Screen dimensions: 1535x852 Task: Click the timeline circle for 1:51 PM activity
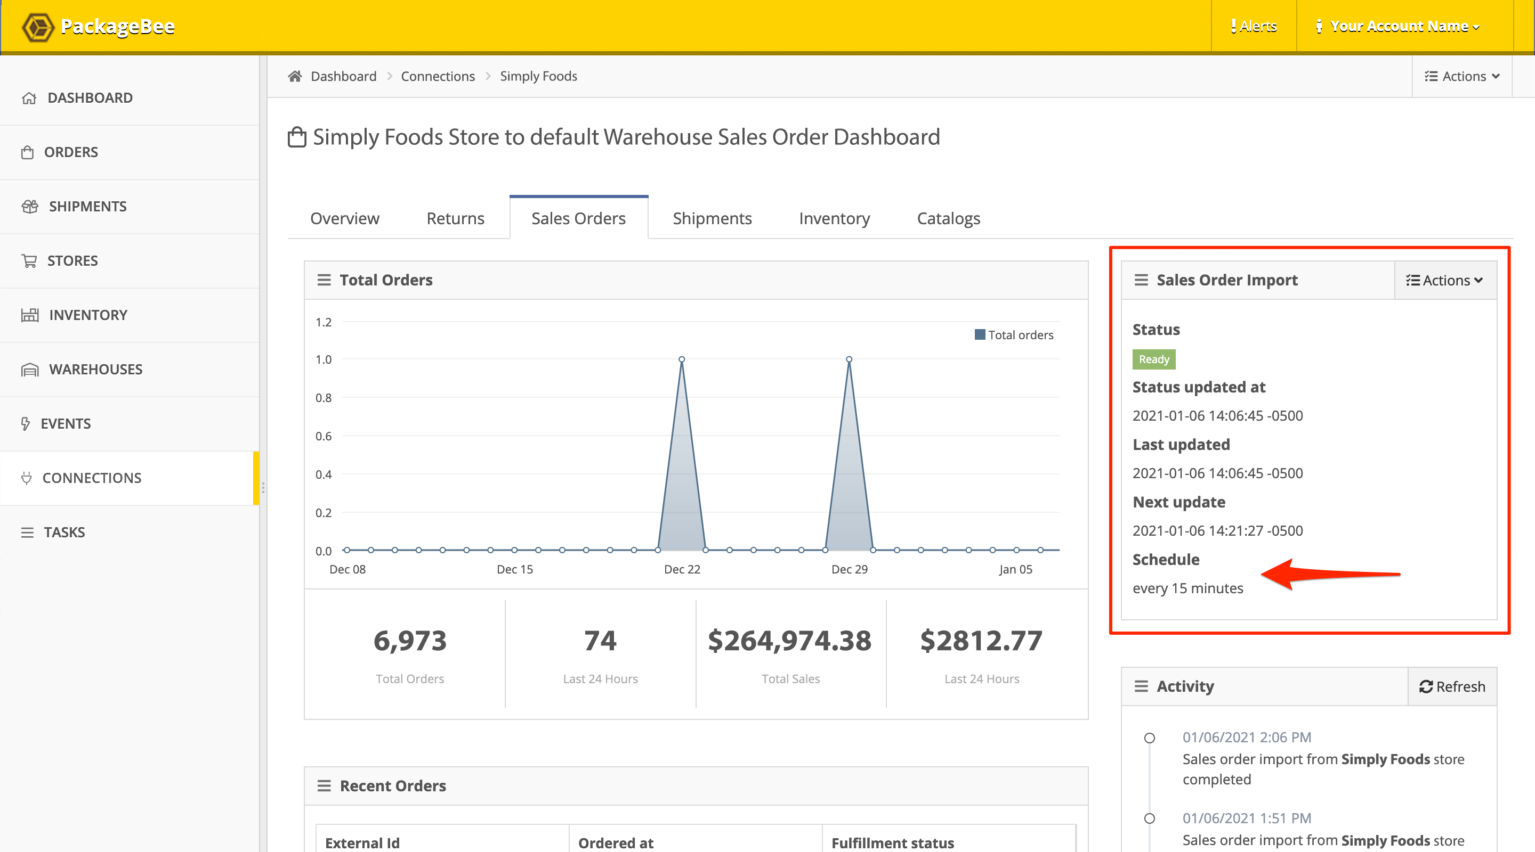[x=1150, y=818]
